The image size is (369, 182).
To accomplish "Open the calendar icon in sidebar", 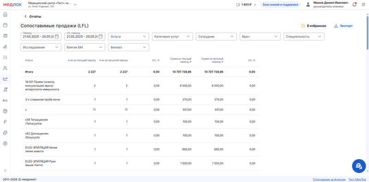I will (x=5, y=25).
